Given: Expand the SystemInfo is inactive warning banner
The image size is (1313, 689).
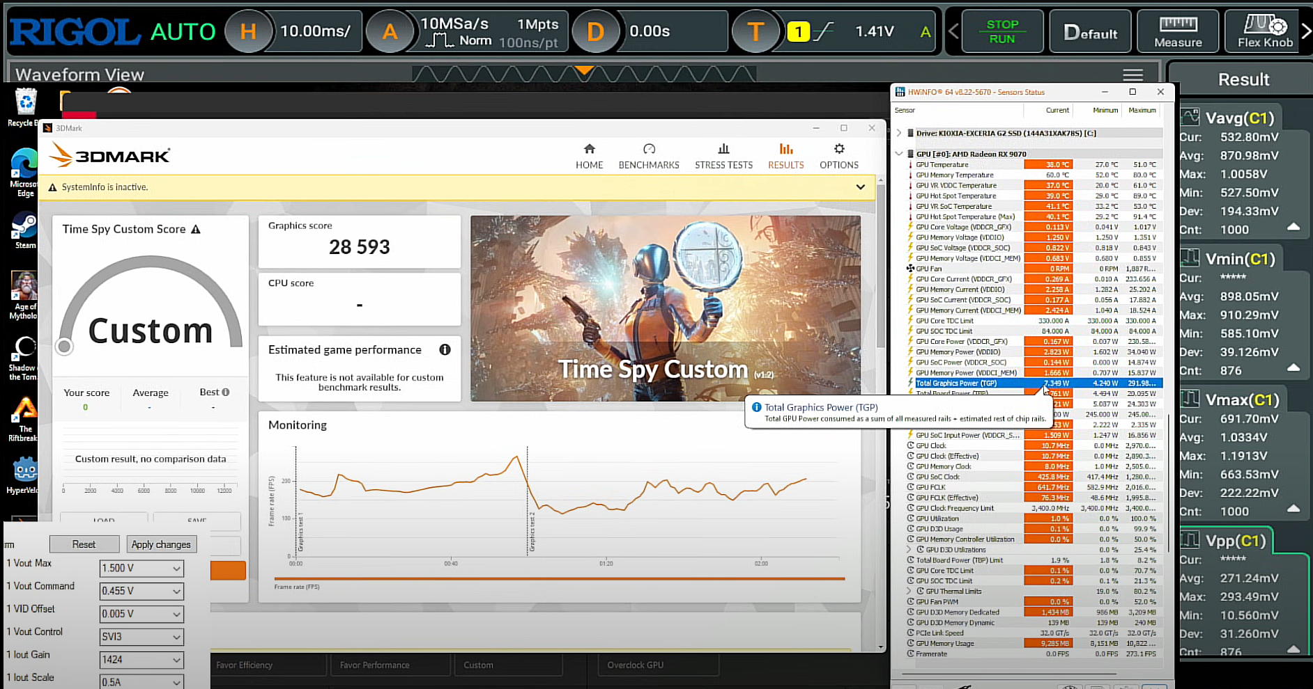Looking at the screenshot, I should [861, 187].
